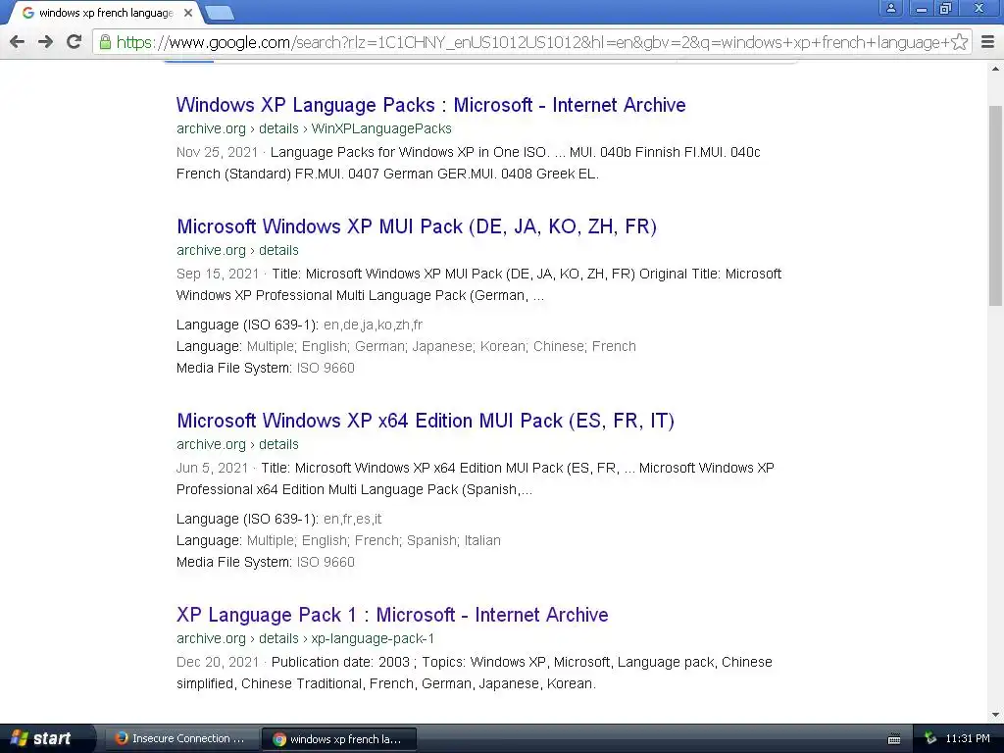Select the 'windows xp french language' tab
The image size is (1004, 753).
point(106,13)
